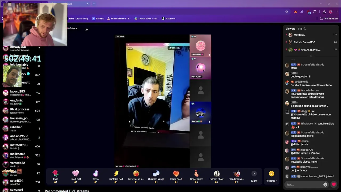Send a Rose gift
The width and height of the screenshot is (341, 192).
[55, 177]
